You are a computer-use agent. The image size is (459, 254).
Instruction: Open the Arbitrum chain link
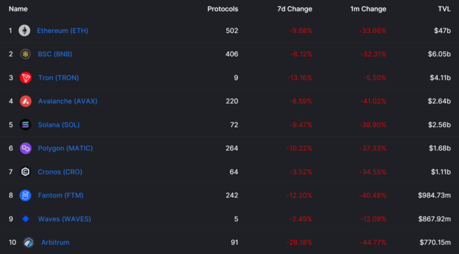click(55, 243)
